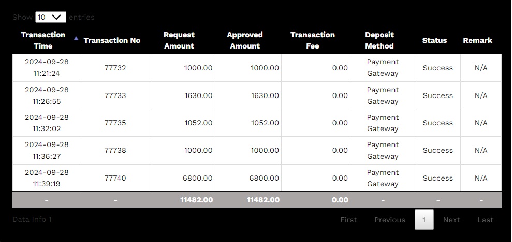This screenshot has width=512, height=242.
Task: Sort by Status column header
Action: pyautogui.click(x=434, y=40)
